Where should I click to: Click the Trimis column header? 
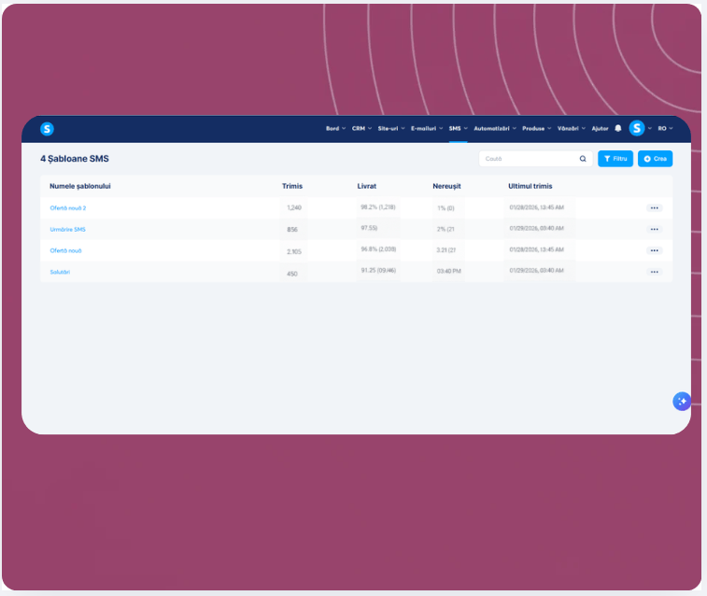point(292,186)
